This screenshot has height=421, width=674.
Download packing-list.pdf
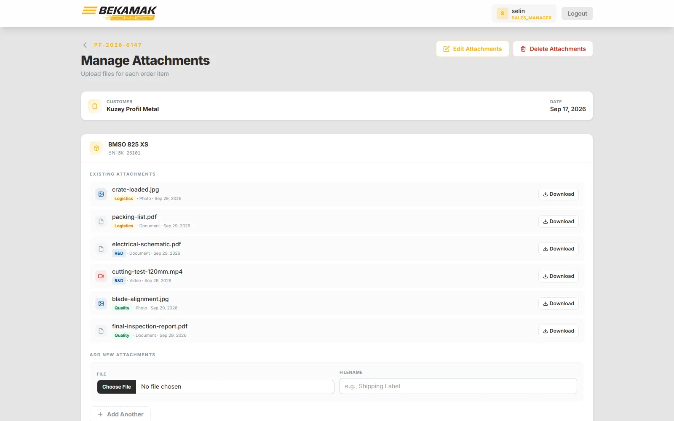click(x=559, y=221)
